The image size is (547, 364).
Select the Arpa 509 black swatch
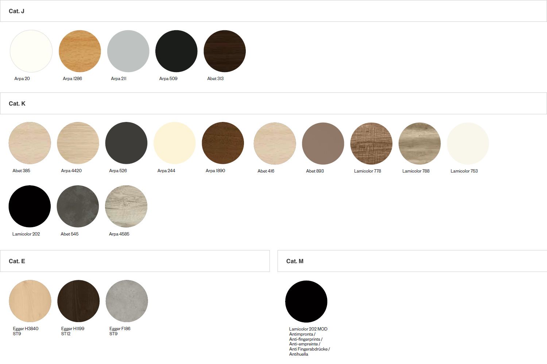pos(176,51)
